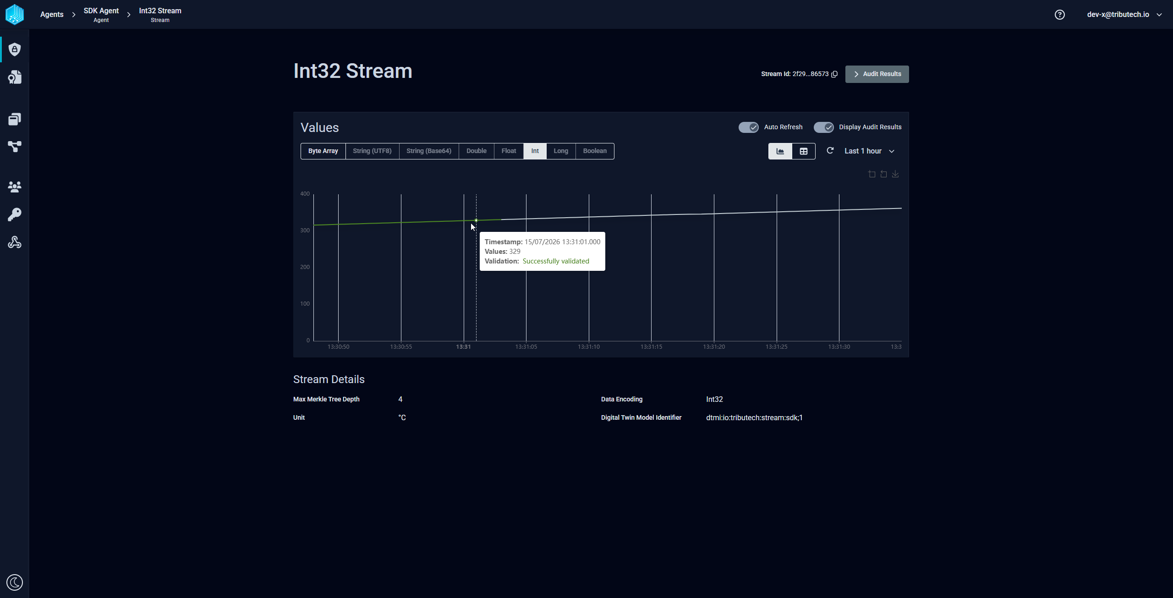Toggle the Auto Refresh switch
Viewport: 1173px width, 598px height.
748,127
